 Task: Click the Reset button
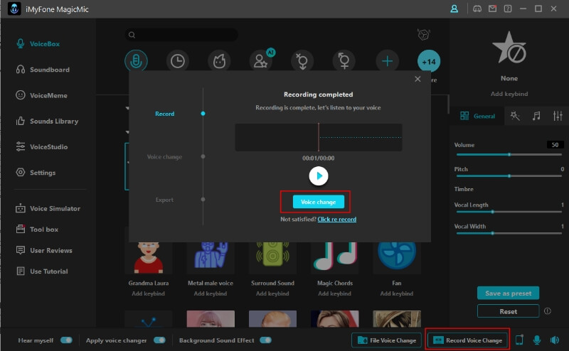[508, 311]
